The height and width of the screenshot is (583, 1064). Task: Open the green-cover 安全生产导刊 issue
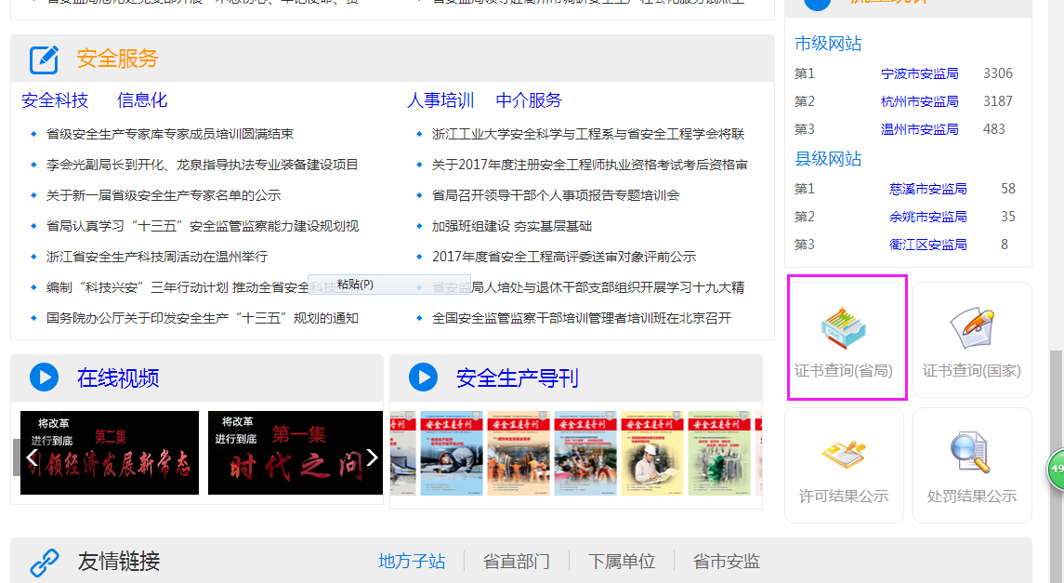point(718,454)
